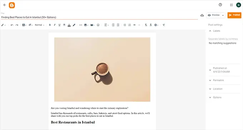Open the Google apps grid
This screenshot has height=130, width=243.
coord(231,5)
